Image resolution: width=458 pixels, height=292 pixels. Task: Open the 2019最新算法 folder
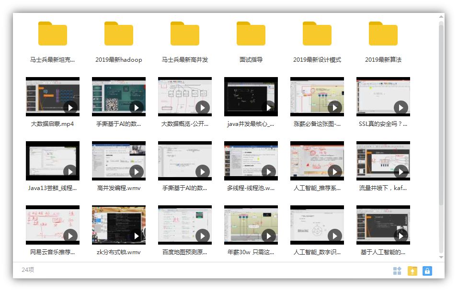(383, 34)
